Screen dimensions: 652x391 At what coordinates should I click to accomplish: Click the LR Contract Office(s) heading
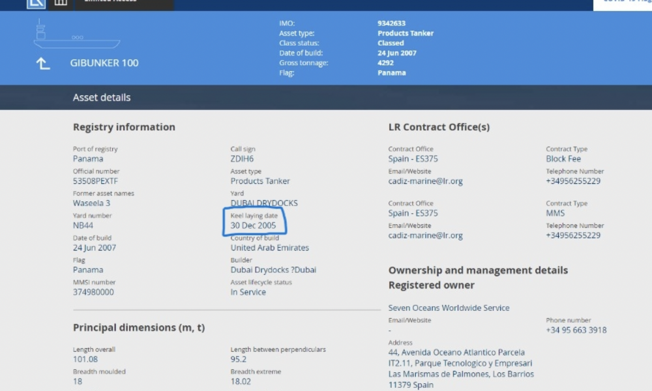[x=439, y=126]
